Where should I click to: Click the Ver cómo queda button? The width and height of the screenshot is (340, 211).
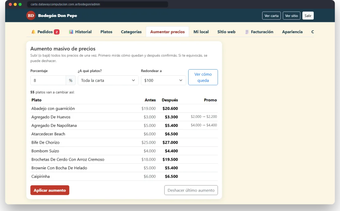point(203,77)
